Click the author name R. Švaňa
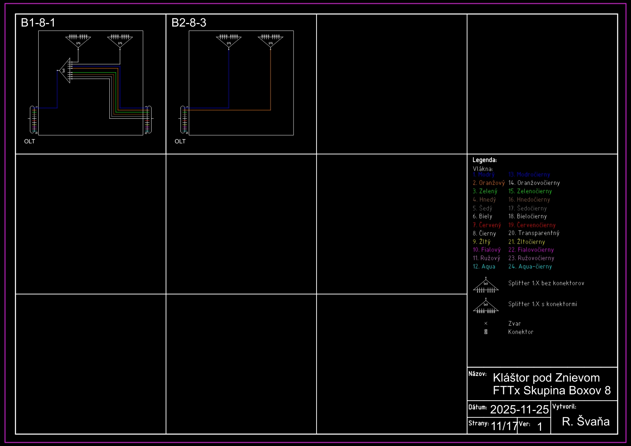The image size is (631, 446). pos(586,421)
